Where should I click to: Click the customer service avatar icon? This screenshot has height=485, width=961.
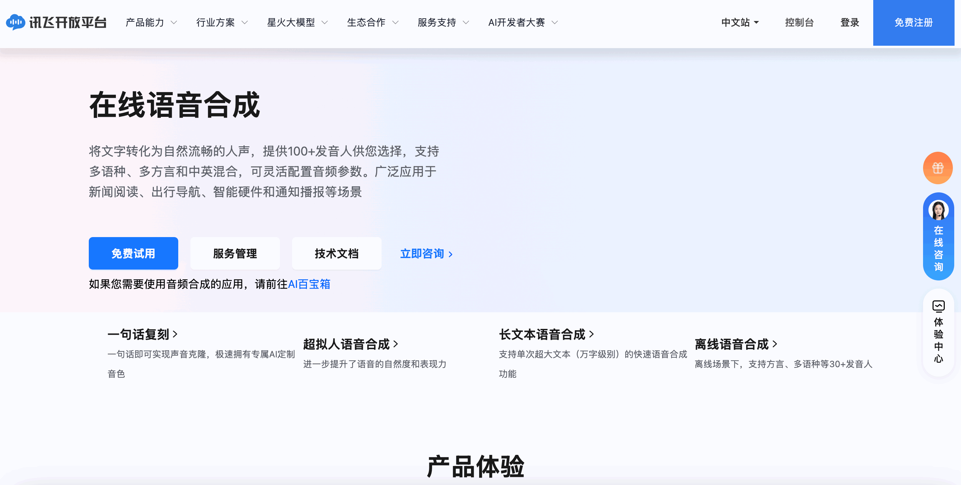pyautogui.click(x=938, y=210)
